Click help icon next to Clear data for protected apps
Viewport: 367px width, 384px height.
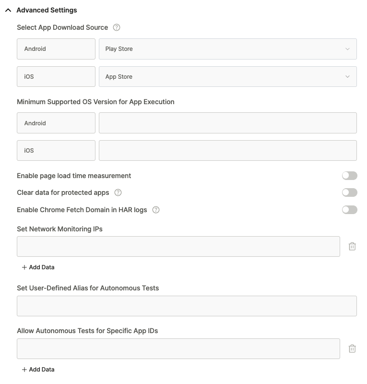118,192
